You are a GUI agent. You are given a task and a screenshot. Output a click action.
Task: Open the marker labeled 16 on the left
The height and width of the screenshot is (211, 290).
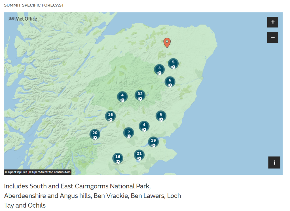click(x=110, y=115)
